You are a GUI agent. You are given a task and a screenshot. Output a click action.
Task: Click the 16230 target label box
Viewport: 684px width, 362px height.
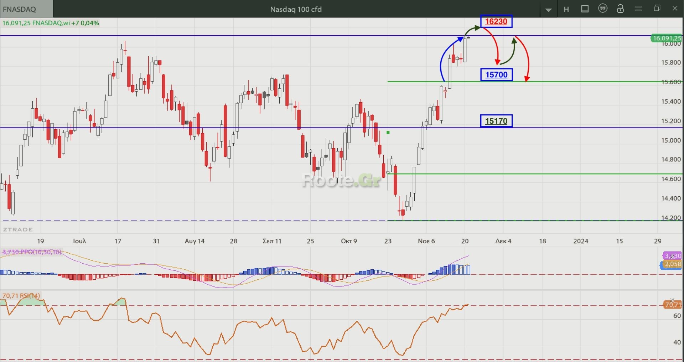point(496,21)
